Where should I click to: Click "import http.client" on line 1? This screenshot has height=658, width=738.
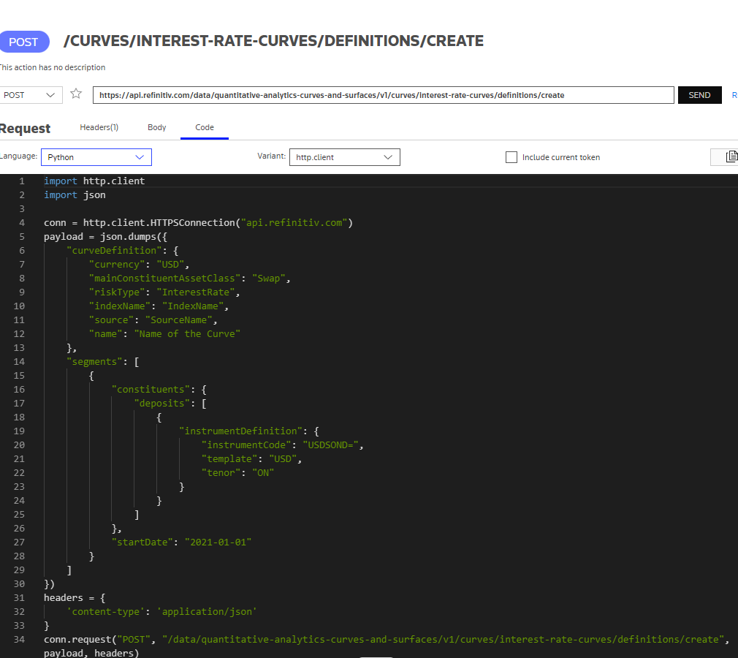94,181
